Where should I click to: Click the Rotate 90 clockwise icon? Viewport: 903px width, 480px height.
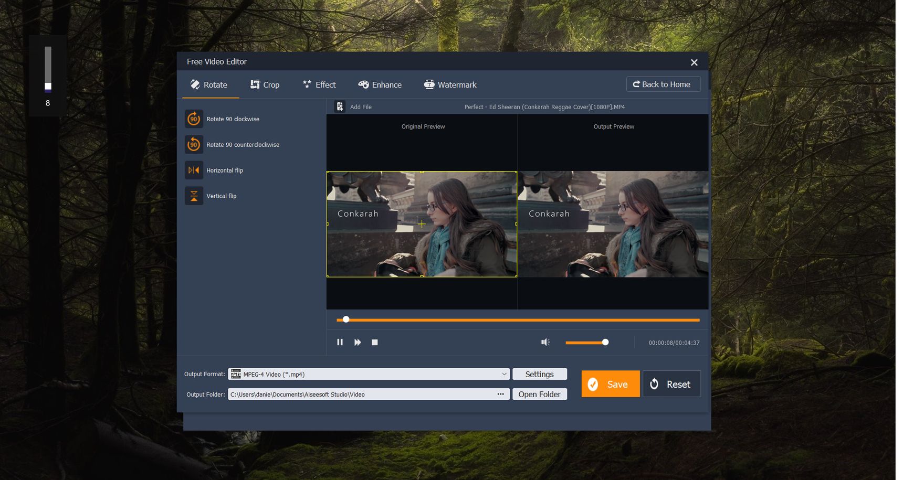tap(194, 119)
